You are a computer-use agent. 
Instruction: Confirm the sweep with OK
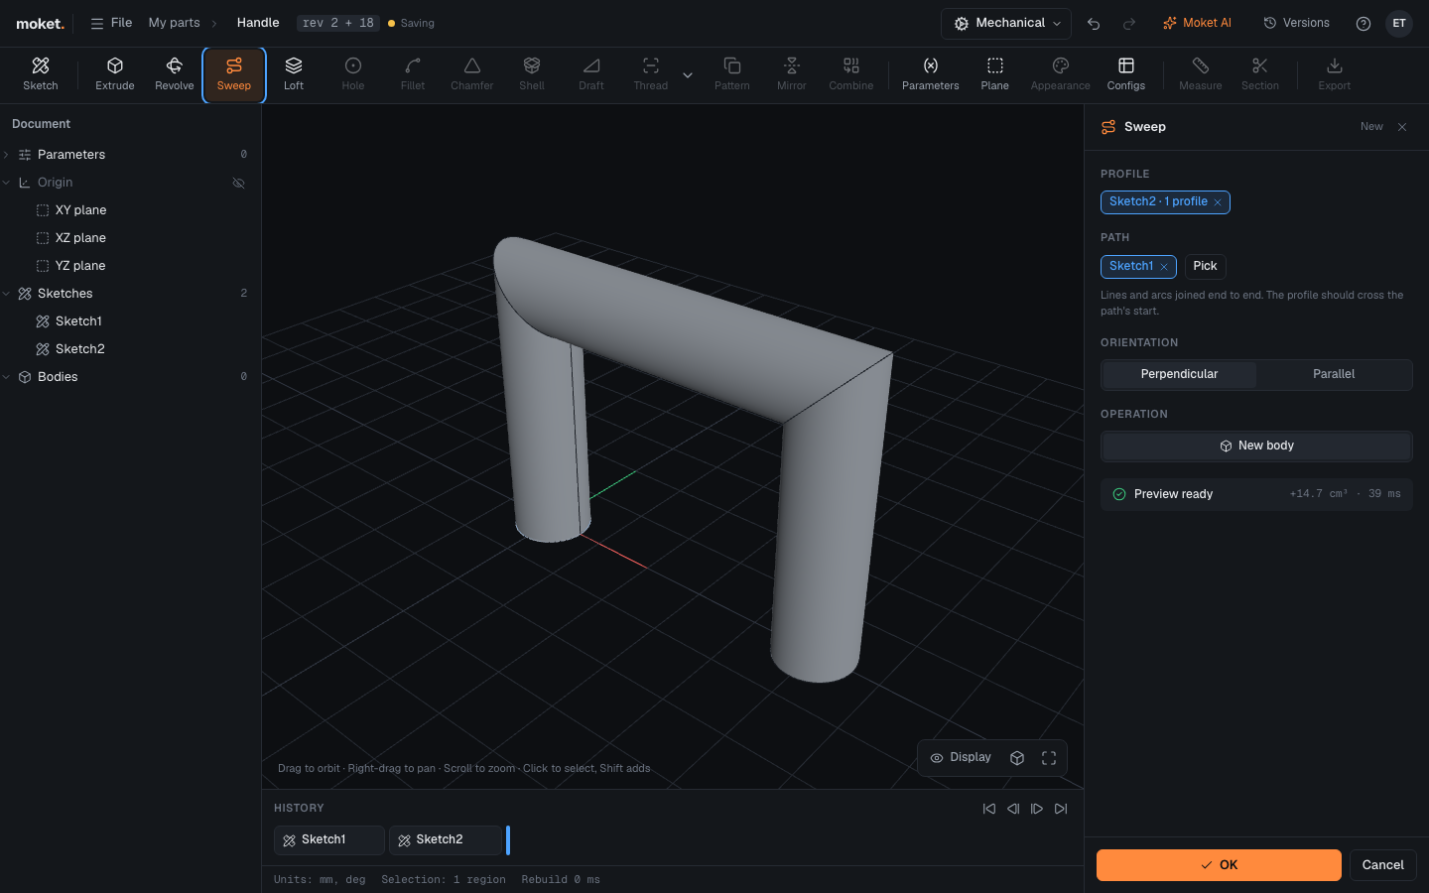pos(1219,865)
